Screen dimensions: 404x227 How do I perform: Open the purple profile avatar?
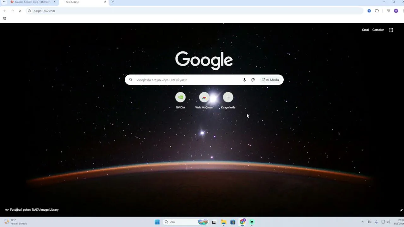(396, 11)
